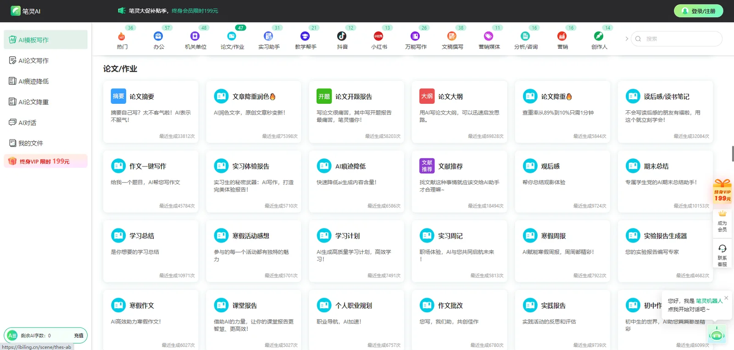Open the 营销媒体 category
This screenshot has height=350, width=734.
tap(489, 40)
